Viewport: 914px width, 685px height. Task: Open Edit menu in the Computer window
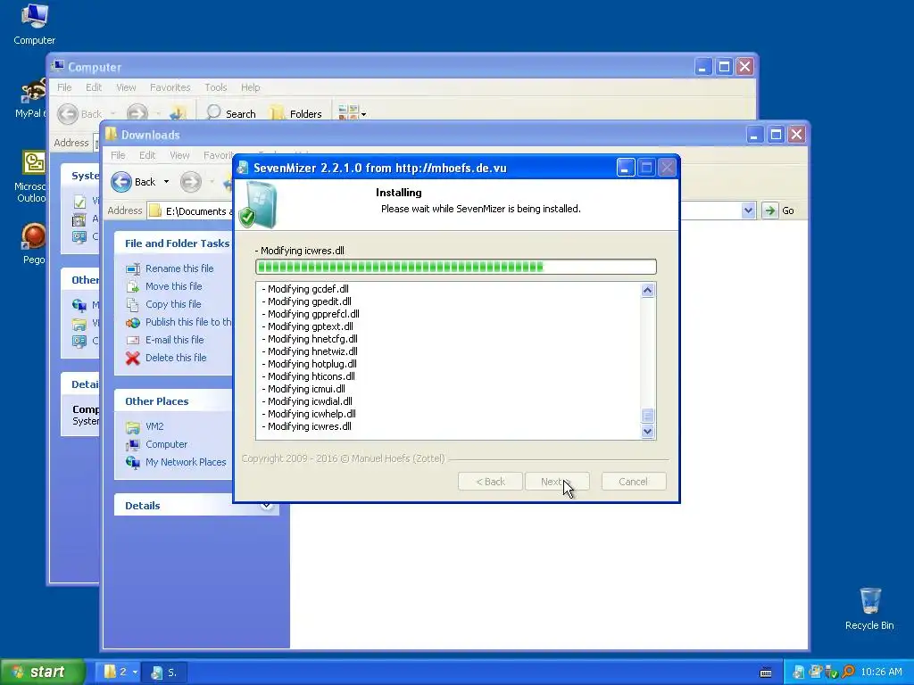[93, 87]
